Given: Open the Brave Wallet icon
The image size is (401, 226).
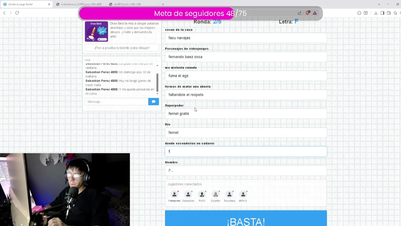Looking at the screenshot, I should click(x=389, y=13).
